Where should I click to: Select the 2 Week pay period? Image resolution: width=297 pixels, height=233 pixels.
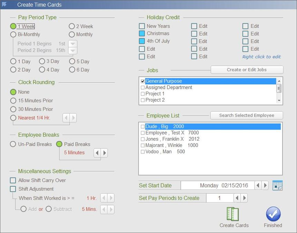72,26
